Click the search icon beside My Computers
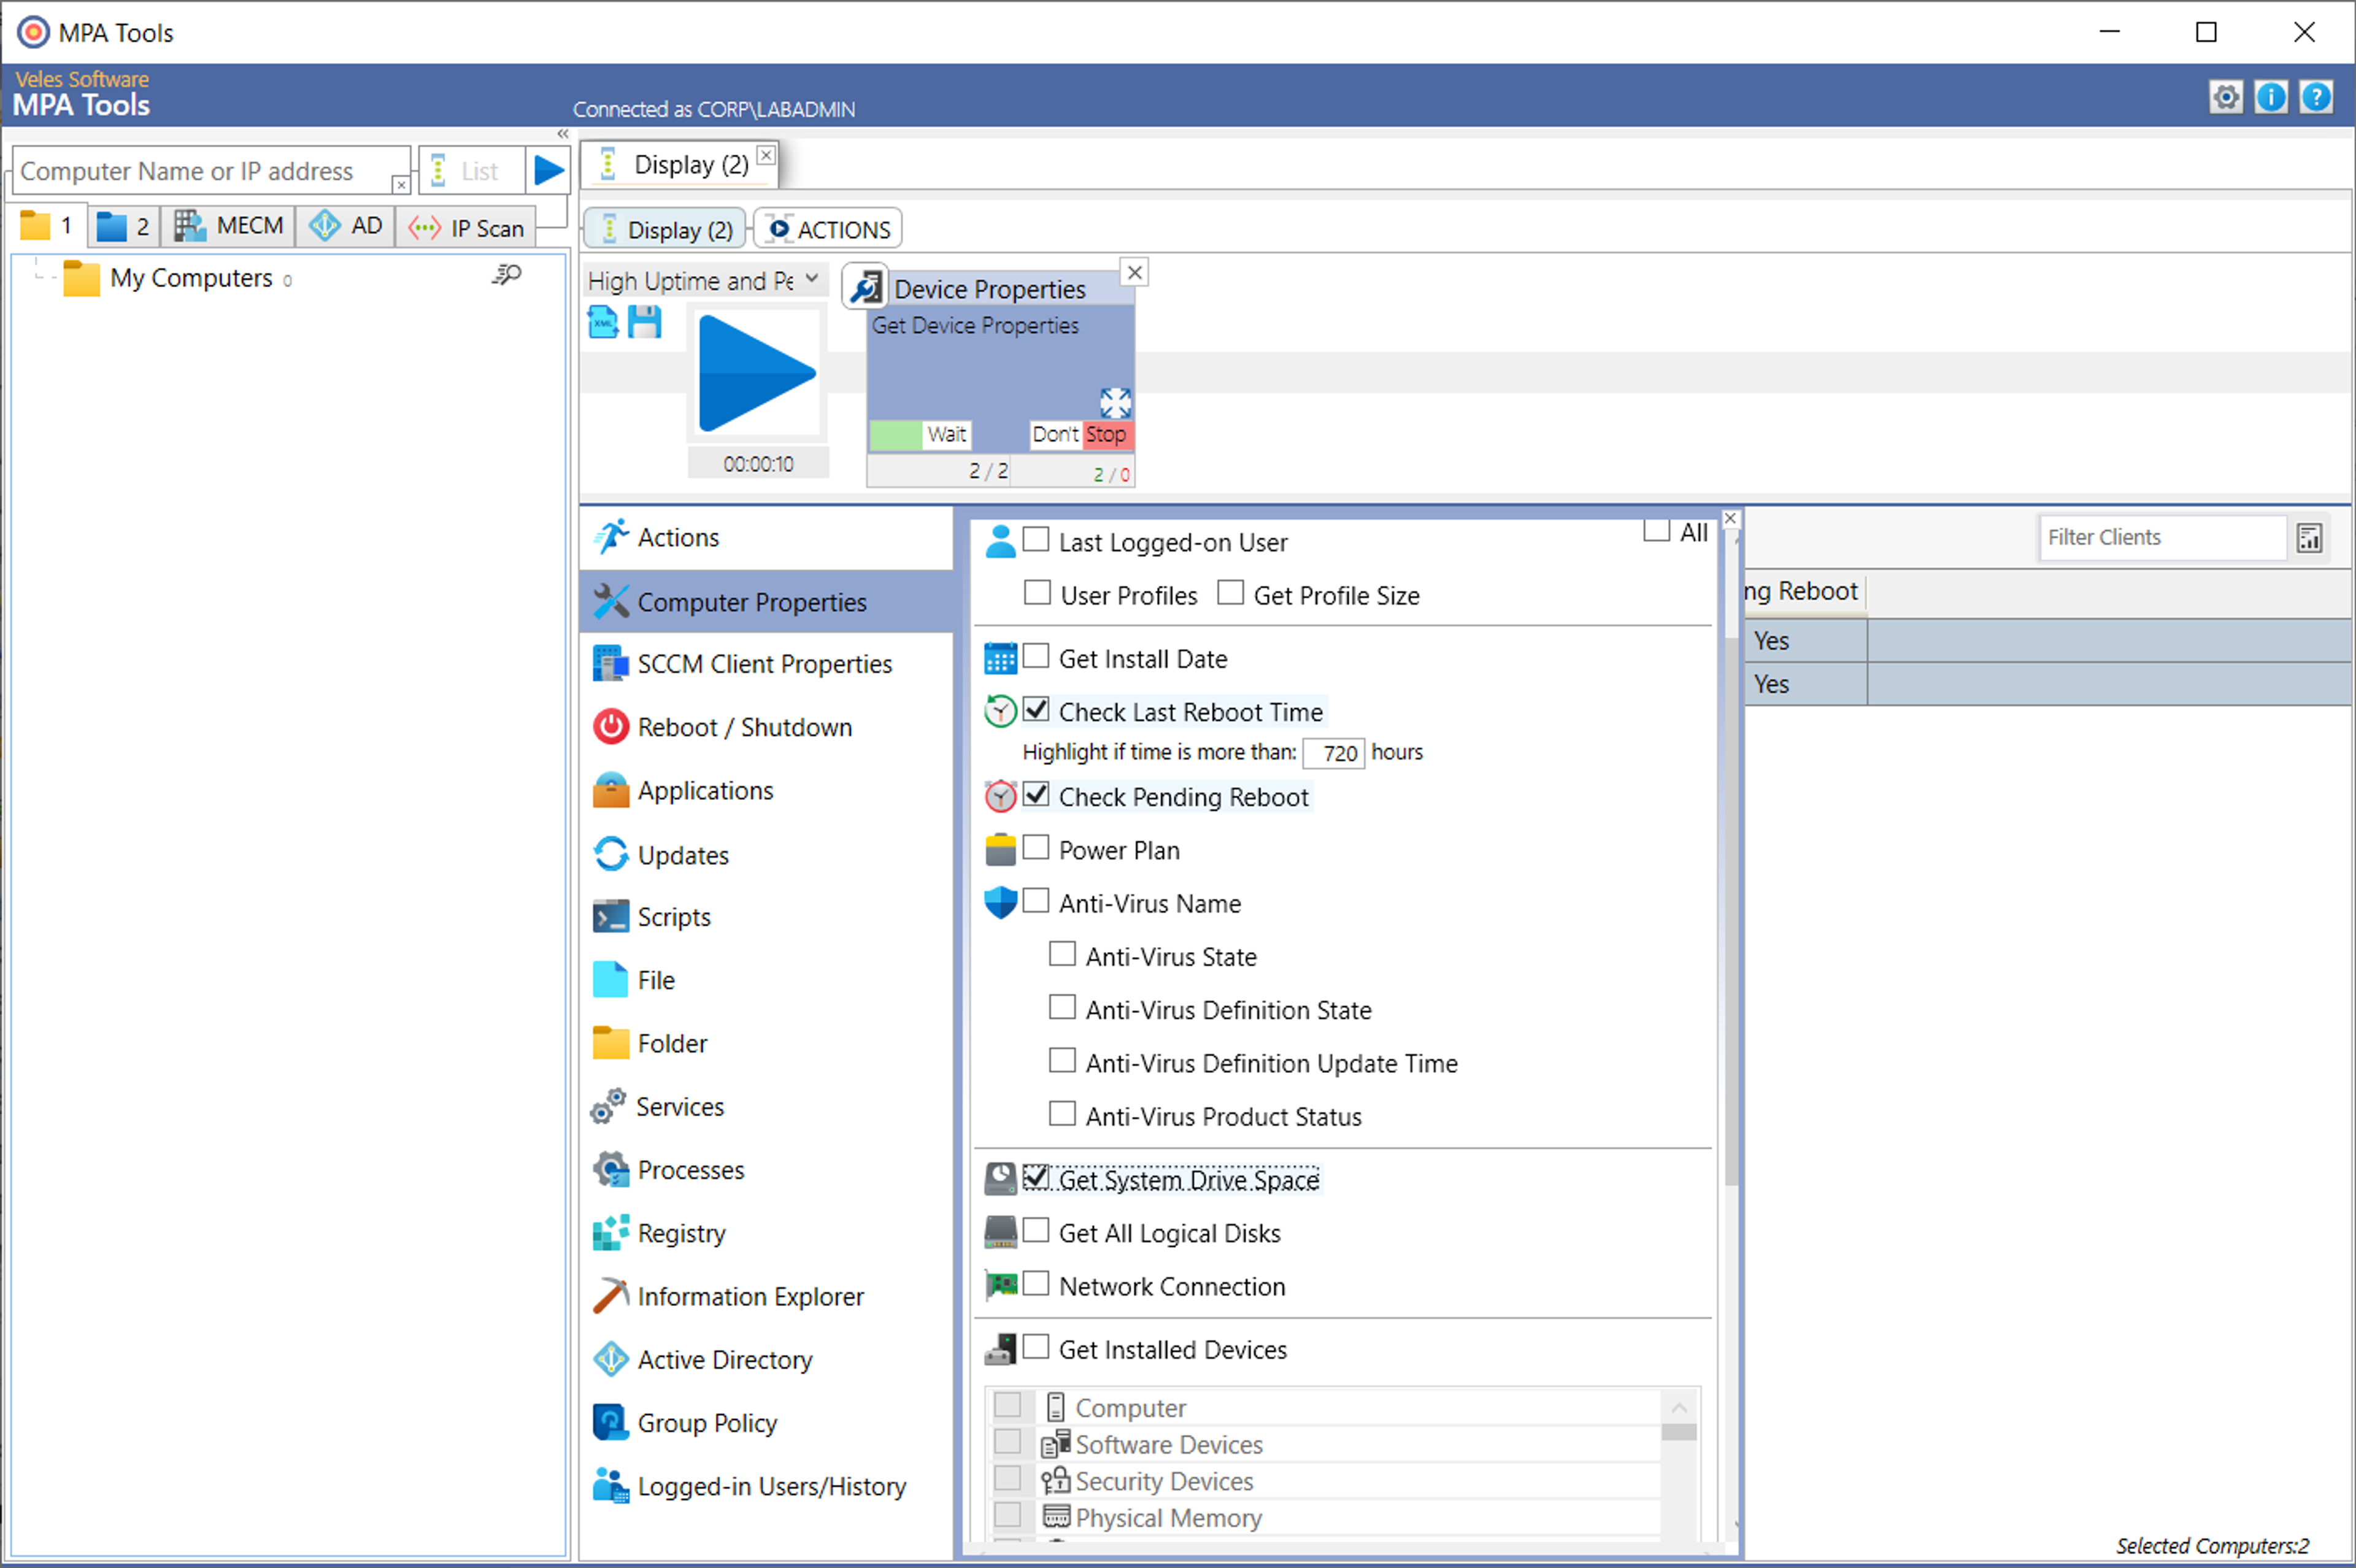 click(507, 275)
